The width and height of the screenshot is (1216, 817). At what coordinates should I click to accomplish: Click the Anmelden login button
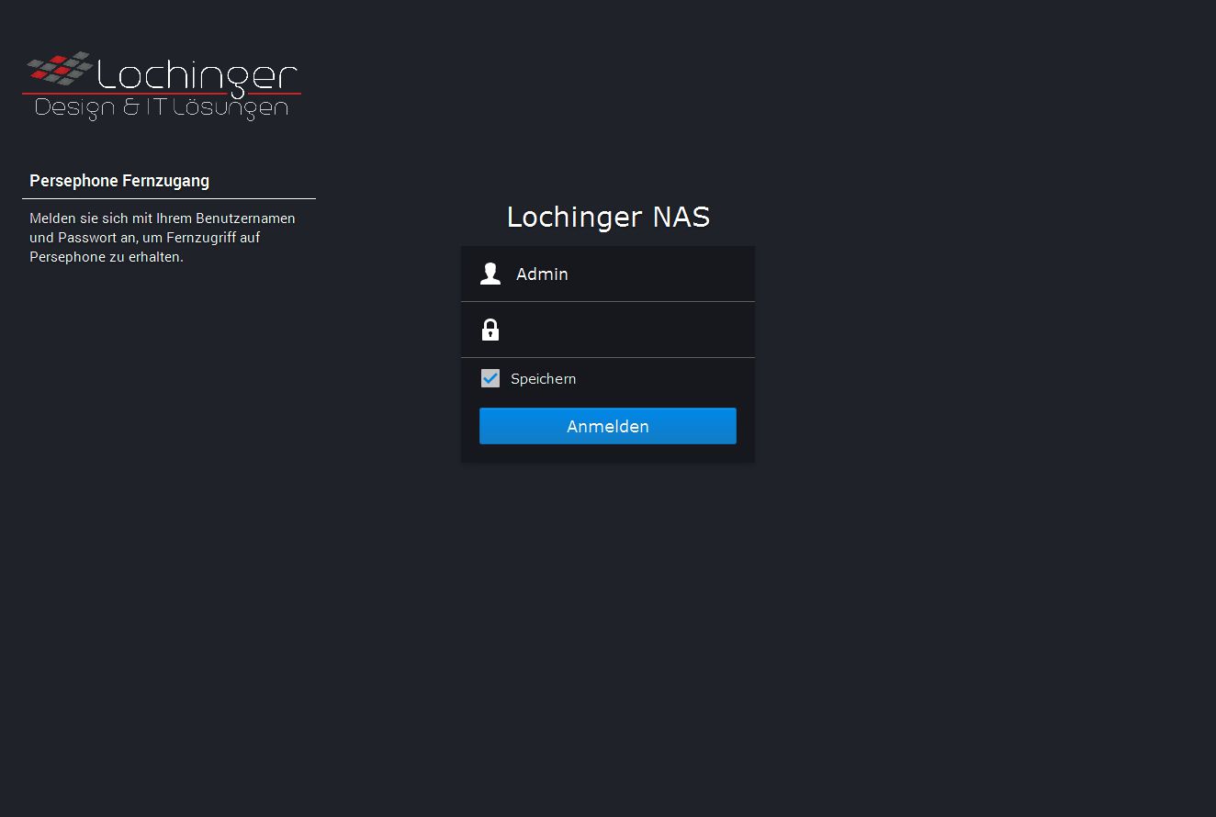[x=608, y=426]
